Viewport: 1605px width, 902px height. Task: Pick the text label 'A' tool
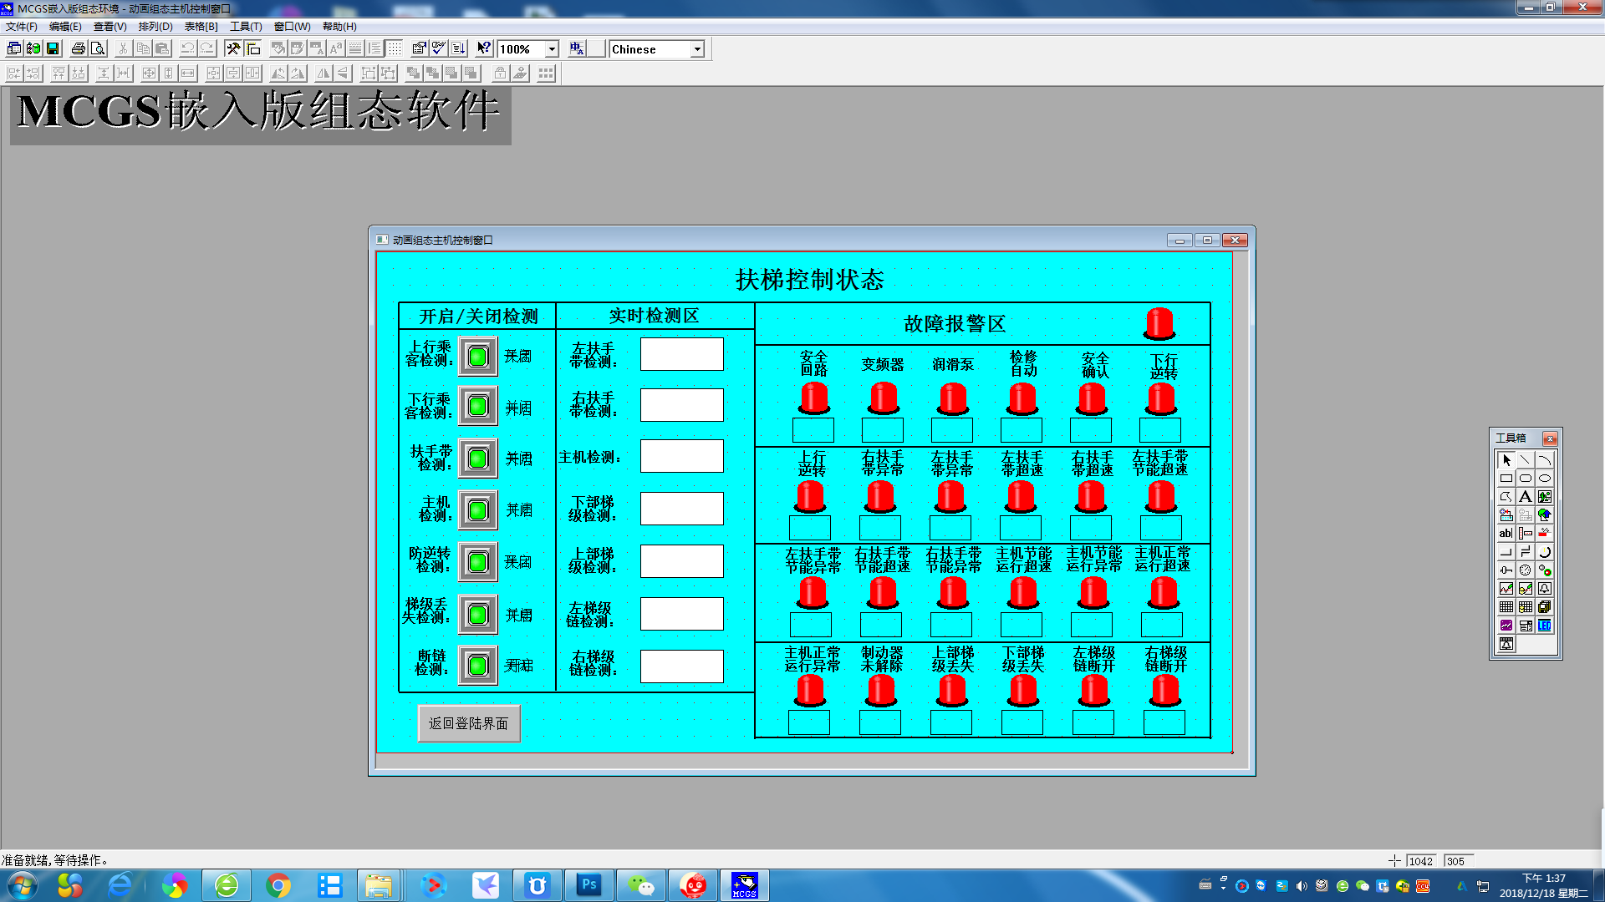click(1525, 497)
